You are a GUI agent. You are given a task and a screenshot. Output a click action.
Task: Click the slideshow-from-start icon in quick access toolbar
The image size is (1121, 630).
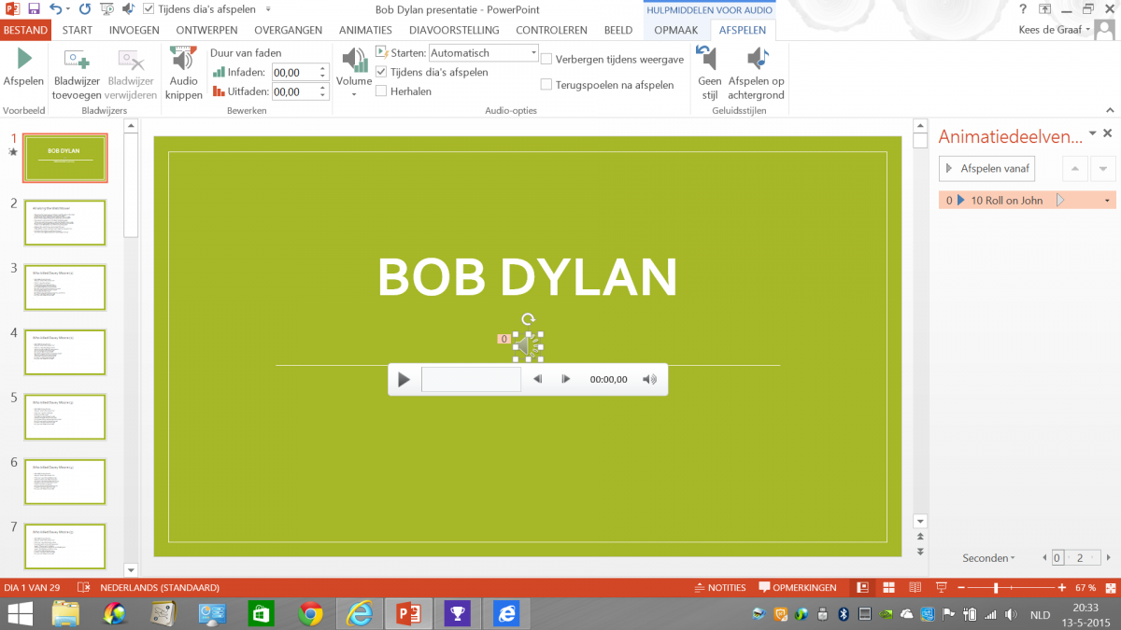click(107, 9)
